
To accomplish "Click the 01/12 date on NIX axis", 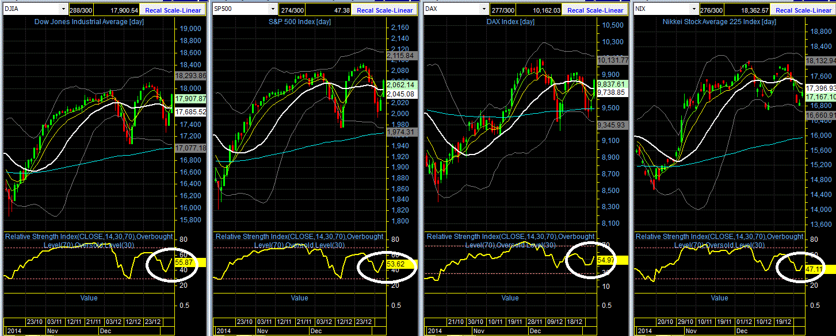I will 744,322.
